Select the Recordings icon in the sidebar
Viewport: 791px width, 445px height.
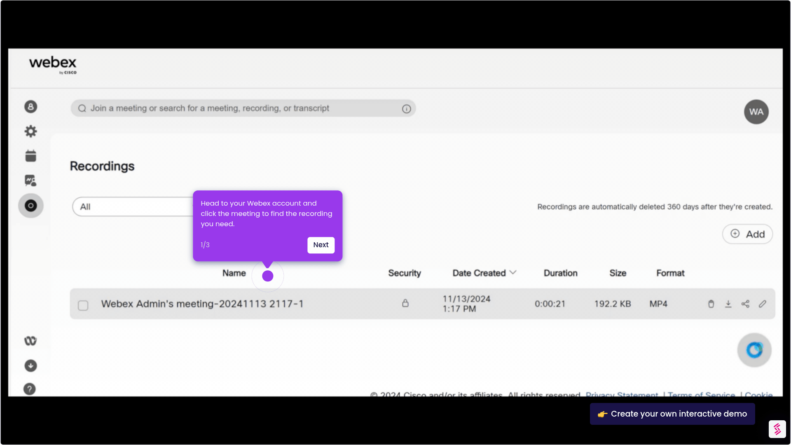pos(30,206)
